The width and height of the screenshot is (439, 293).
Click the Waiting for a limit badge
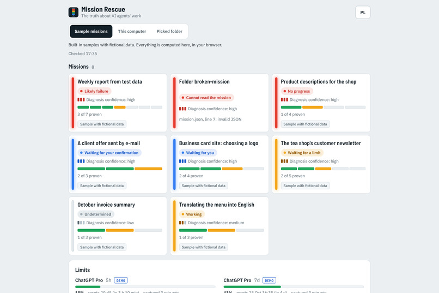tap(302, 153)
